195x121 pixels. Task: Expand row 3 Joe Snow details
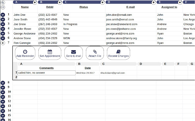click(x=3, y=24)
